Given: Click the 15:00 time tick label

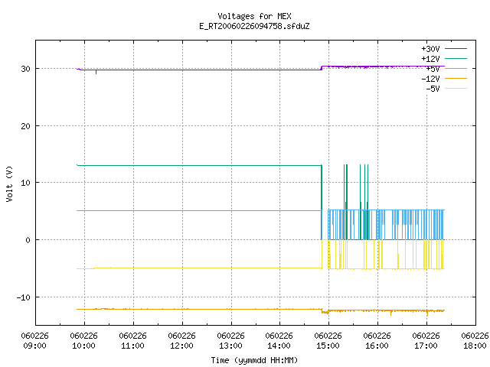Looking at the screenshot, I should click(328, 346).
